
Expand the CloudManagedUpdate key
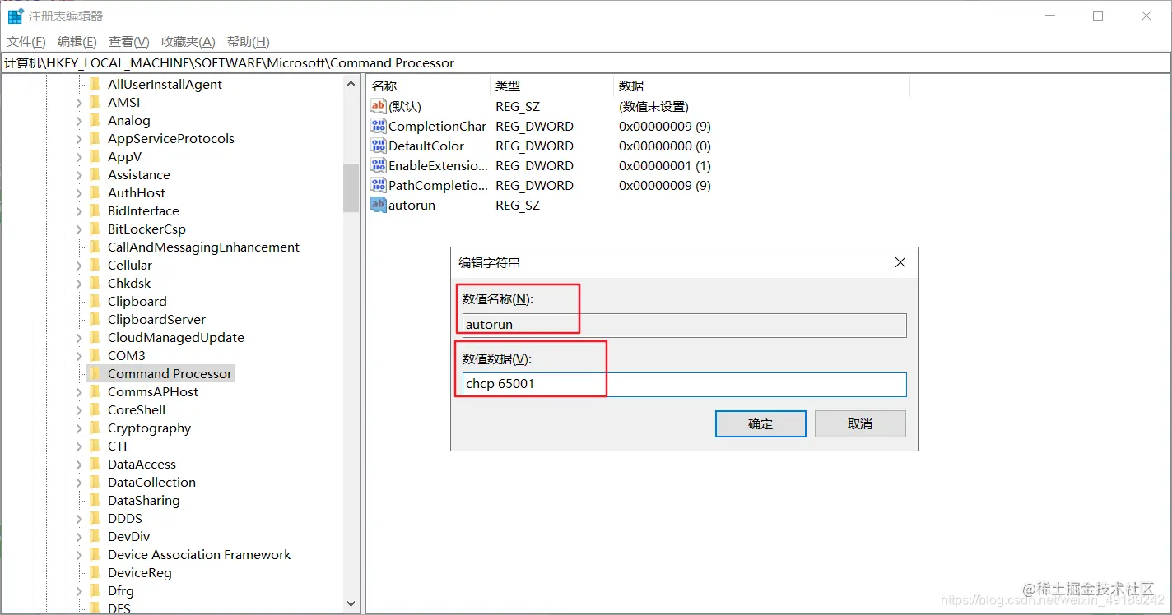(80, 337)
